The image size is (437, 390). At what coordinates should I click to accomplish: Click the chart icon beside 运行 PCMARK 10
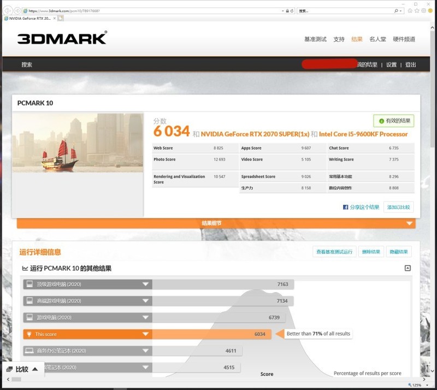pyautogui.click(x=25, y=268)
